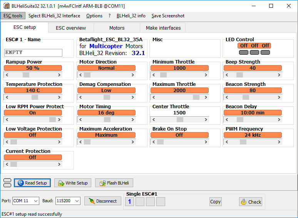Click the Beacon Delay slider thumb
Viewport: 298px width, 218px height.
240,119
